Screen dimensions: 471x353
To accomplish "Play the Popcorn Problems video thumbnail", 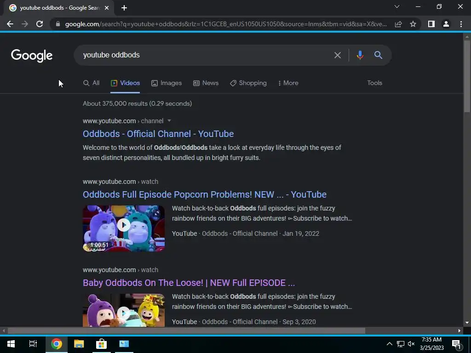I will pyautogui.click(x=124, y=228).
